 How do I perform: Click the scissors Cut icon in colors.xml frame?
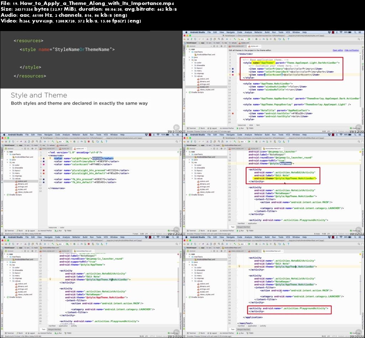pos(25,141)
